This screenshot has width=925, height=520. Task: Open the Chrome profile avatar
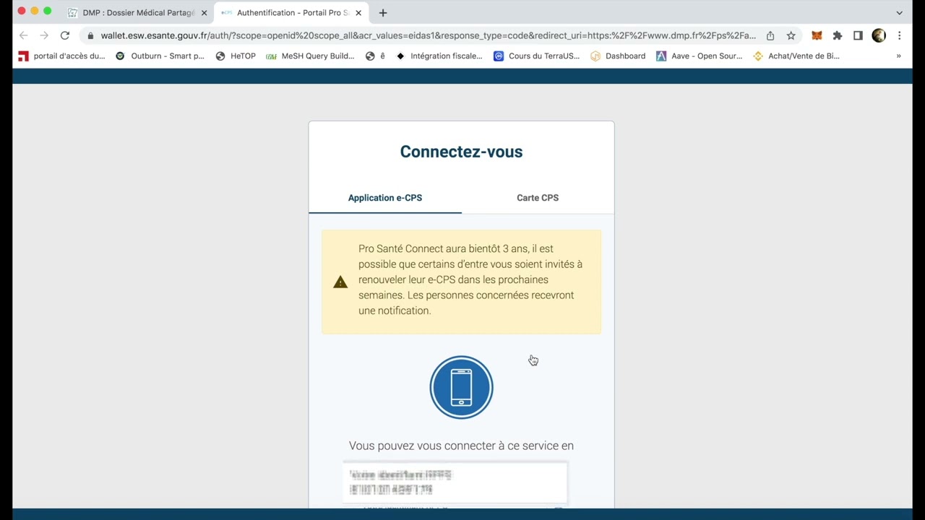879,35
